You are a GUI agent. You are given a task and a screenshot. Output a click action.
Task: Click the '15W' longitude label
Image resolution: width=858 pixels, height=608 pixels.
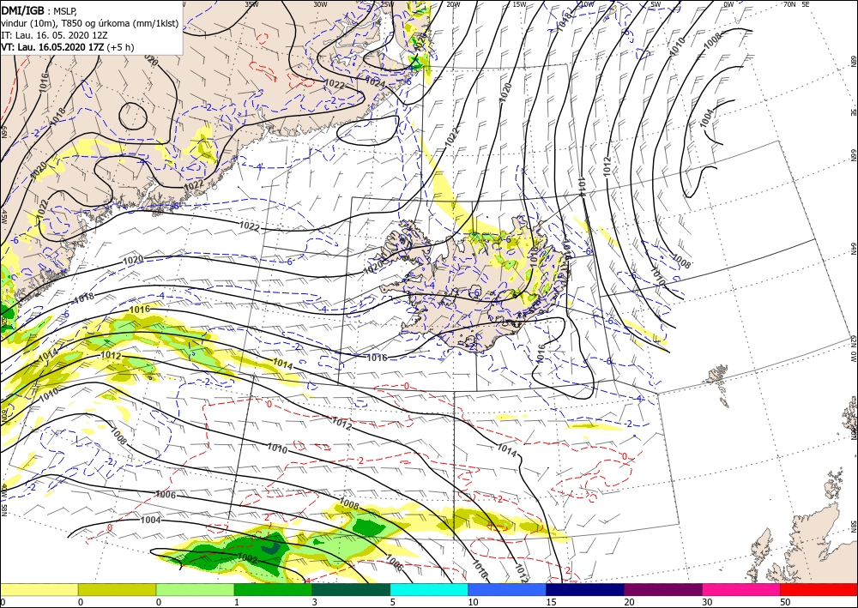click(519, 4)
